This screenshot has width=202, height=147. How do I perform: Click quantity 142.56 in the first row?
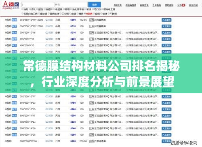[x=83, y=20]
